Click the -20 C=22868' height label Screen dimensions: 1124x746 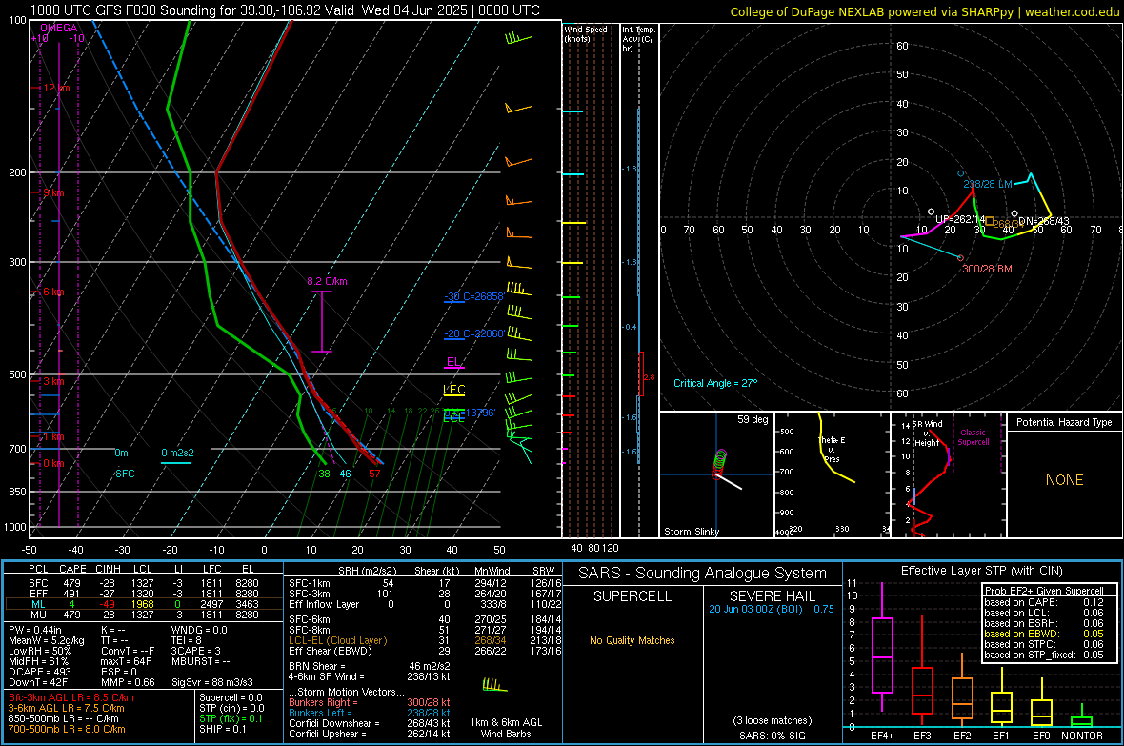pos(474,333)
